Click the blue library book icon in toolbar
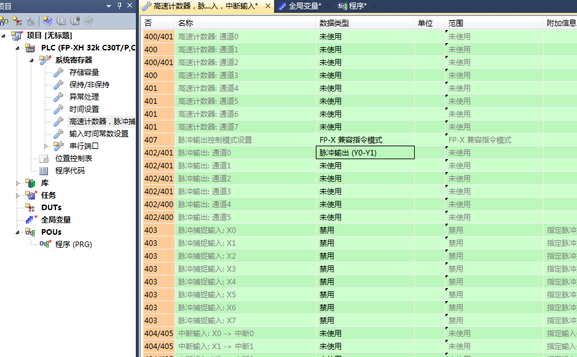This screenshot has width=577, height=357. (47, 21)
